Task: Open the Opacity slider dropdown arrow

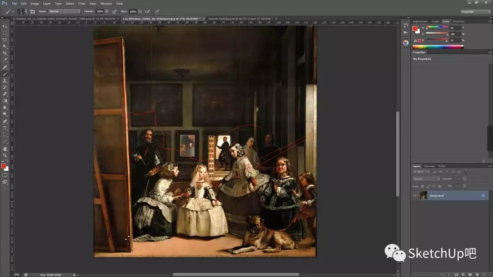Action: pyautogui.click(x=107, y=11)
